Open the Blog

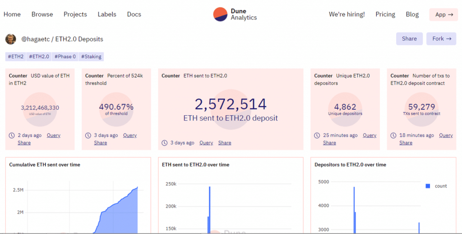click(x=412, y=14)
